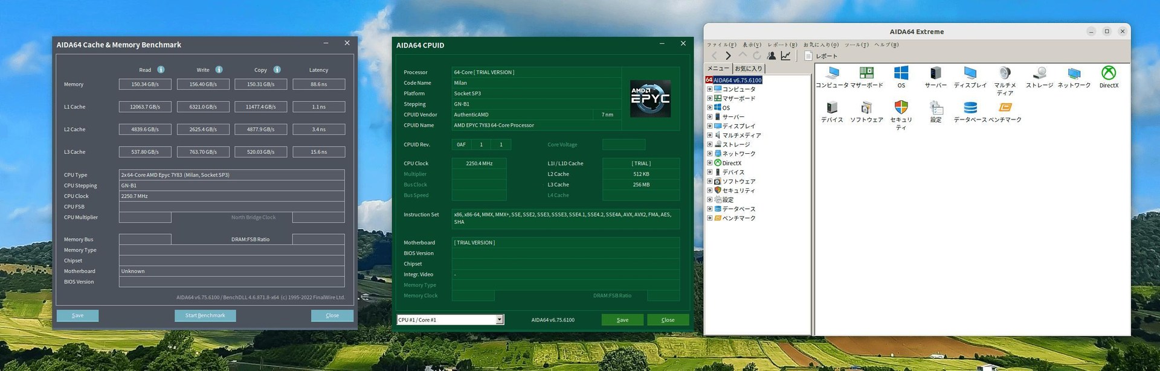Click the user icon in AIDA64 toolbar
Screen dimensions: 1160x371
(x=772, y=55)
